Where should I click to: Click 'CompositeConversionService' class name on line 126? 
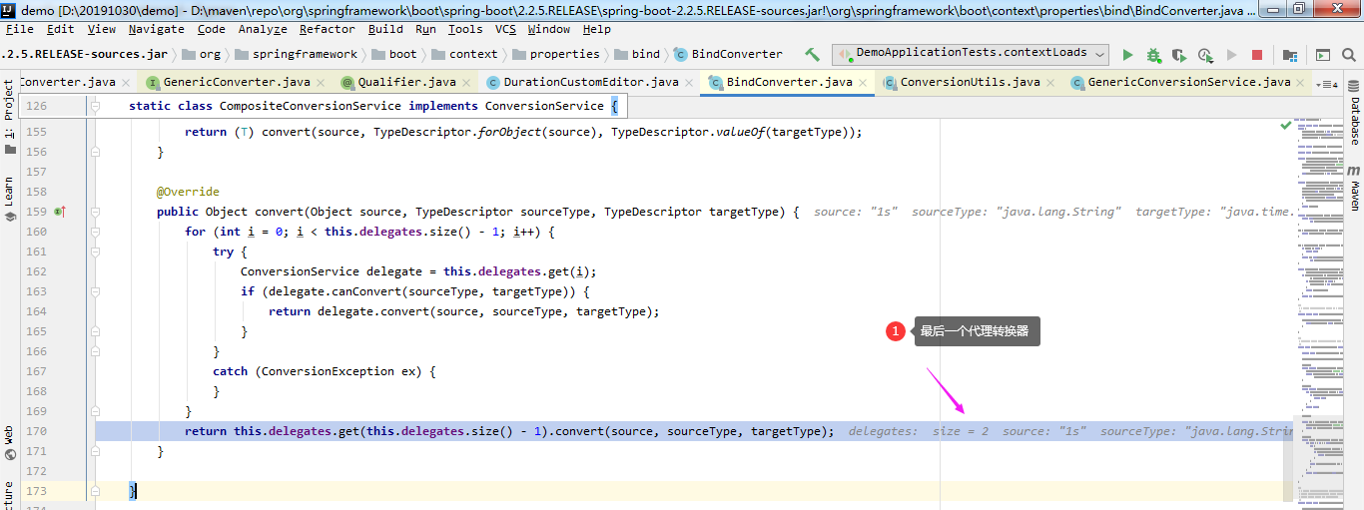click(310, 105)
